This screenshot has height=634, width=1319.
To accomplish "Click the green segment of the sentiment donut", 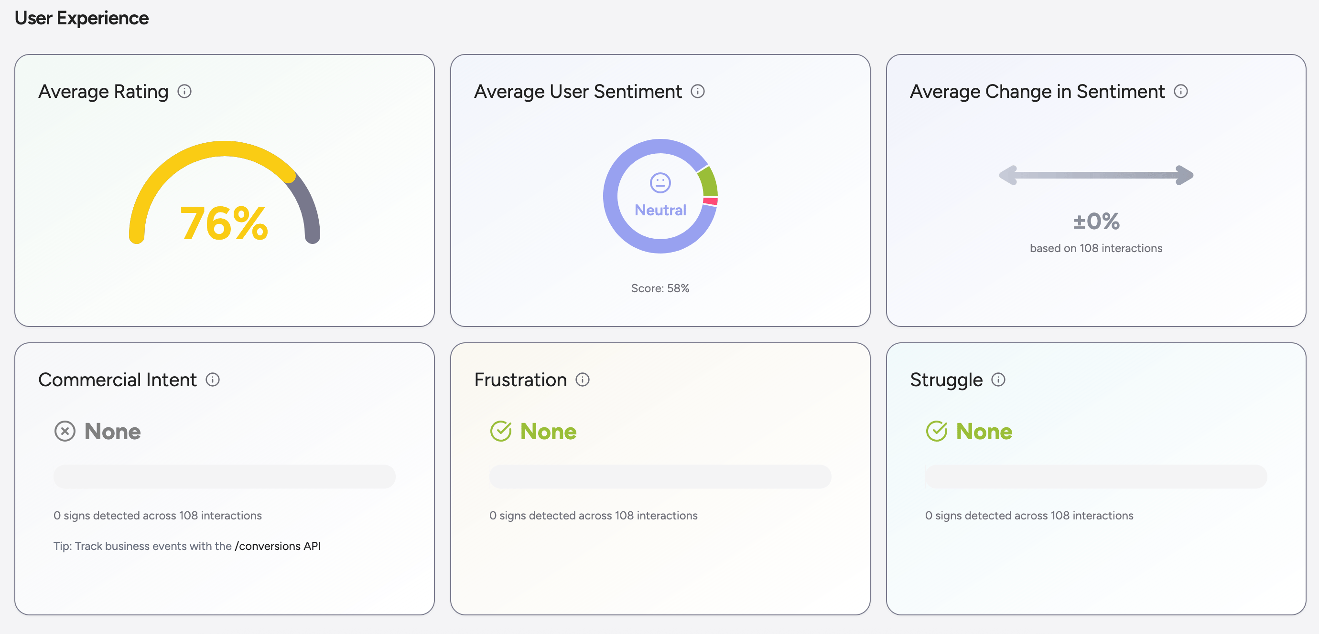I will click(x=709, y=182).
